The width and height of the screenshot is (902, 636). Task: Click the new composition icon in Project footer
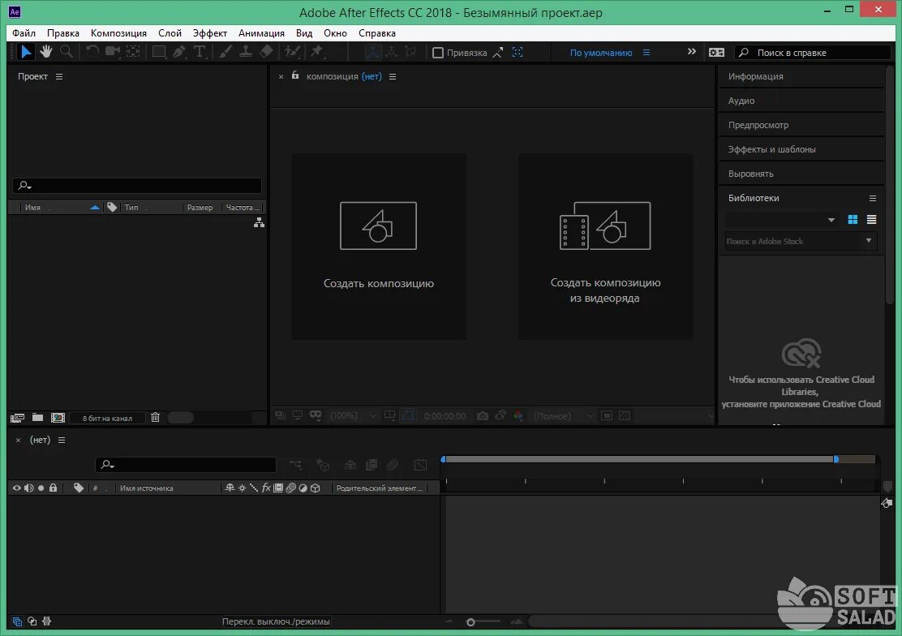[x=58, y=418]
